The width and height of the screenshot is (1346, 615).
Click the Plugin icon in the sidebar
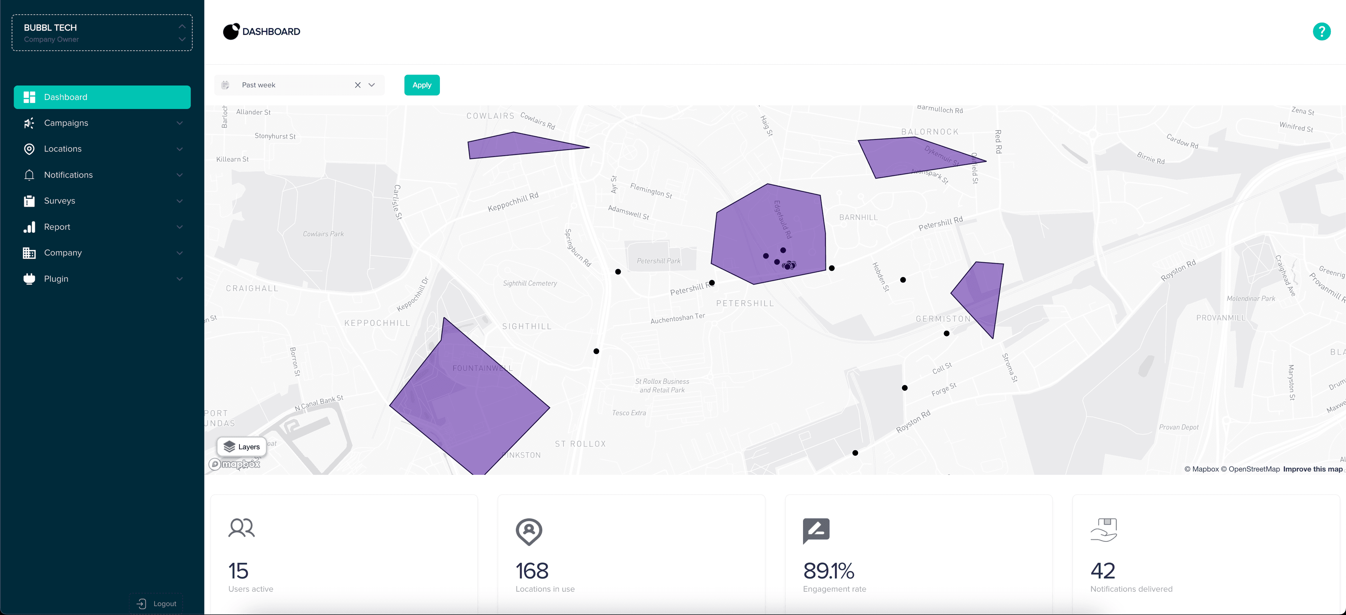tap(29, 279)
